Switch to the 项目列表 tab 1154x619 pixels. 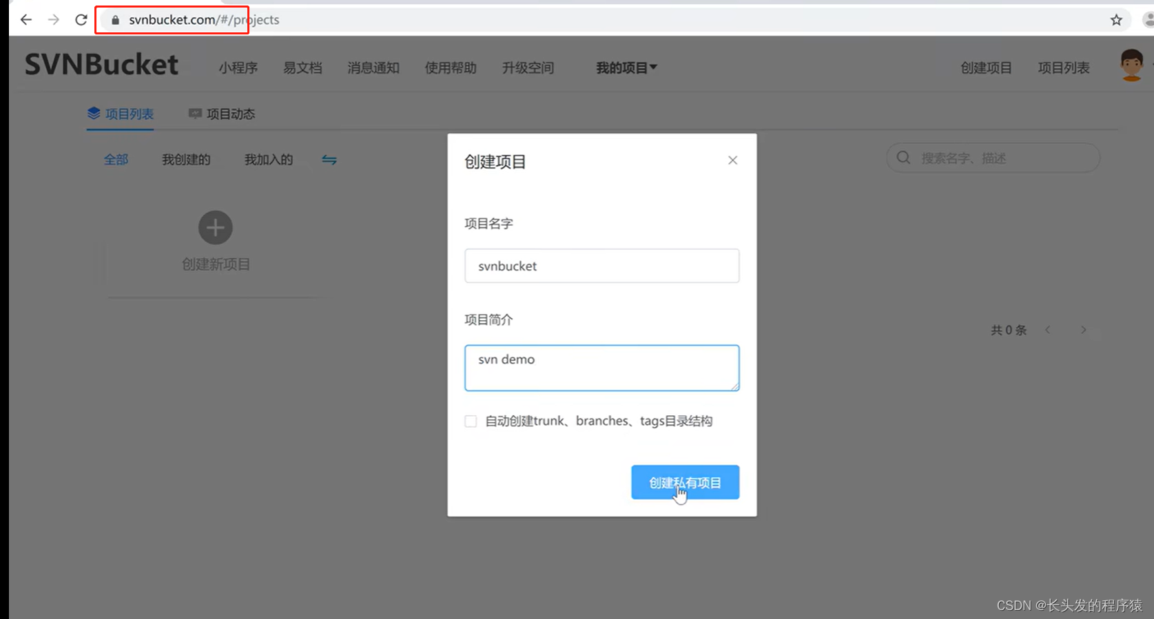pos(121,114)
